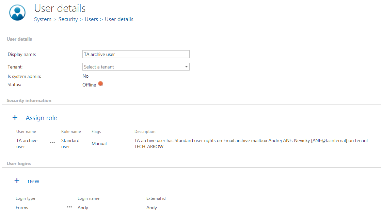Click the orange Offline status indicator
This screenshot has height=215, width=382.
coord(100,84)
